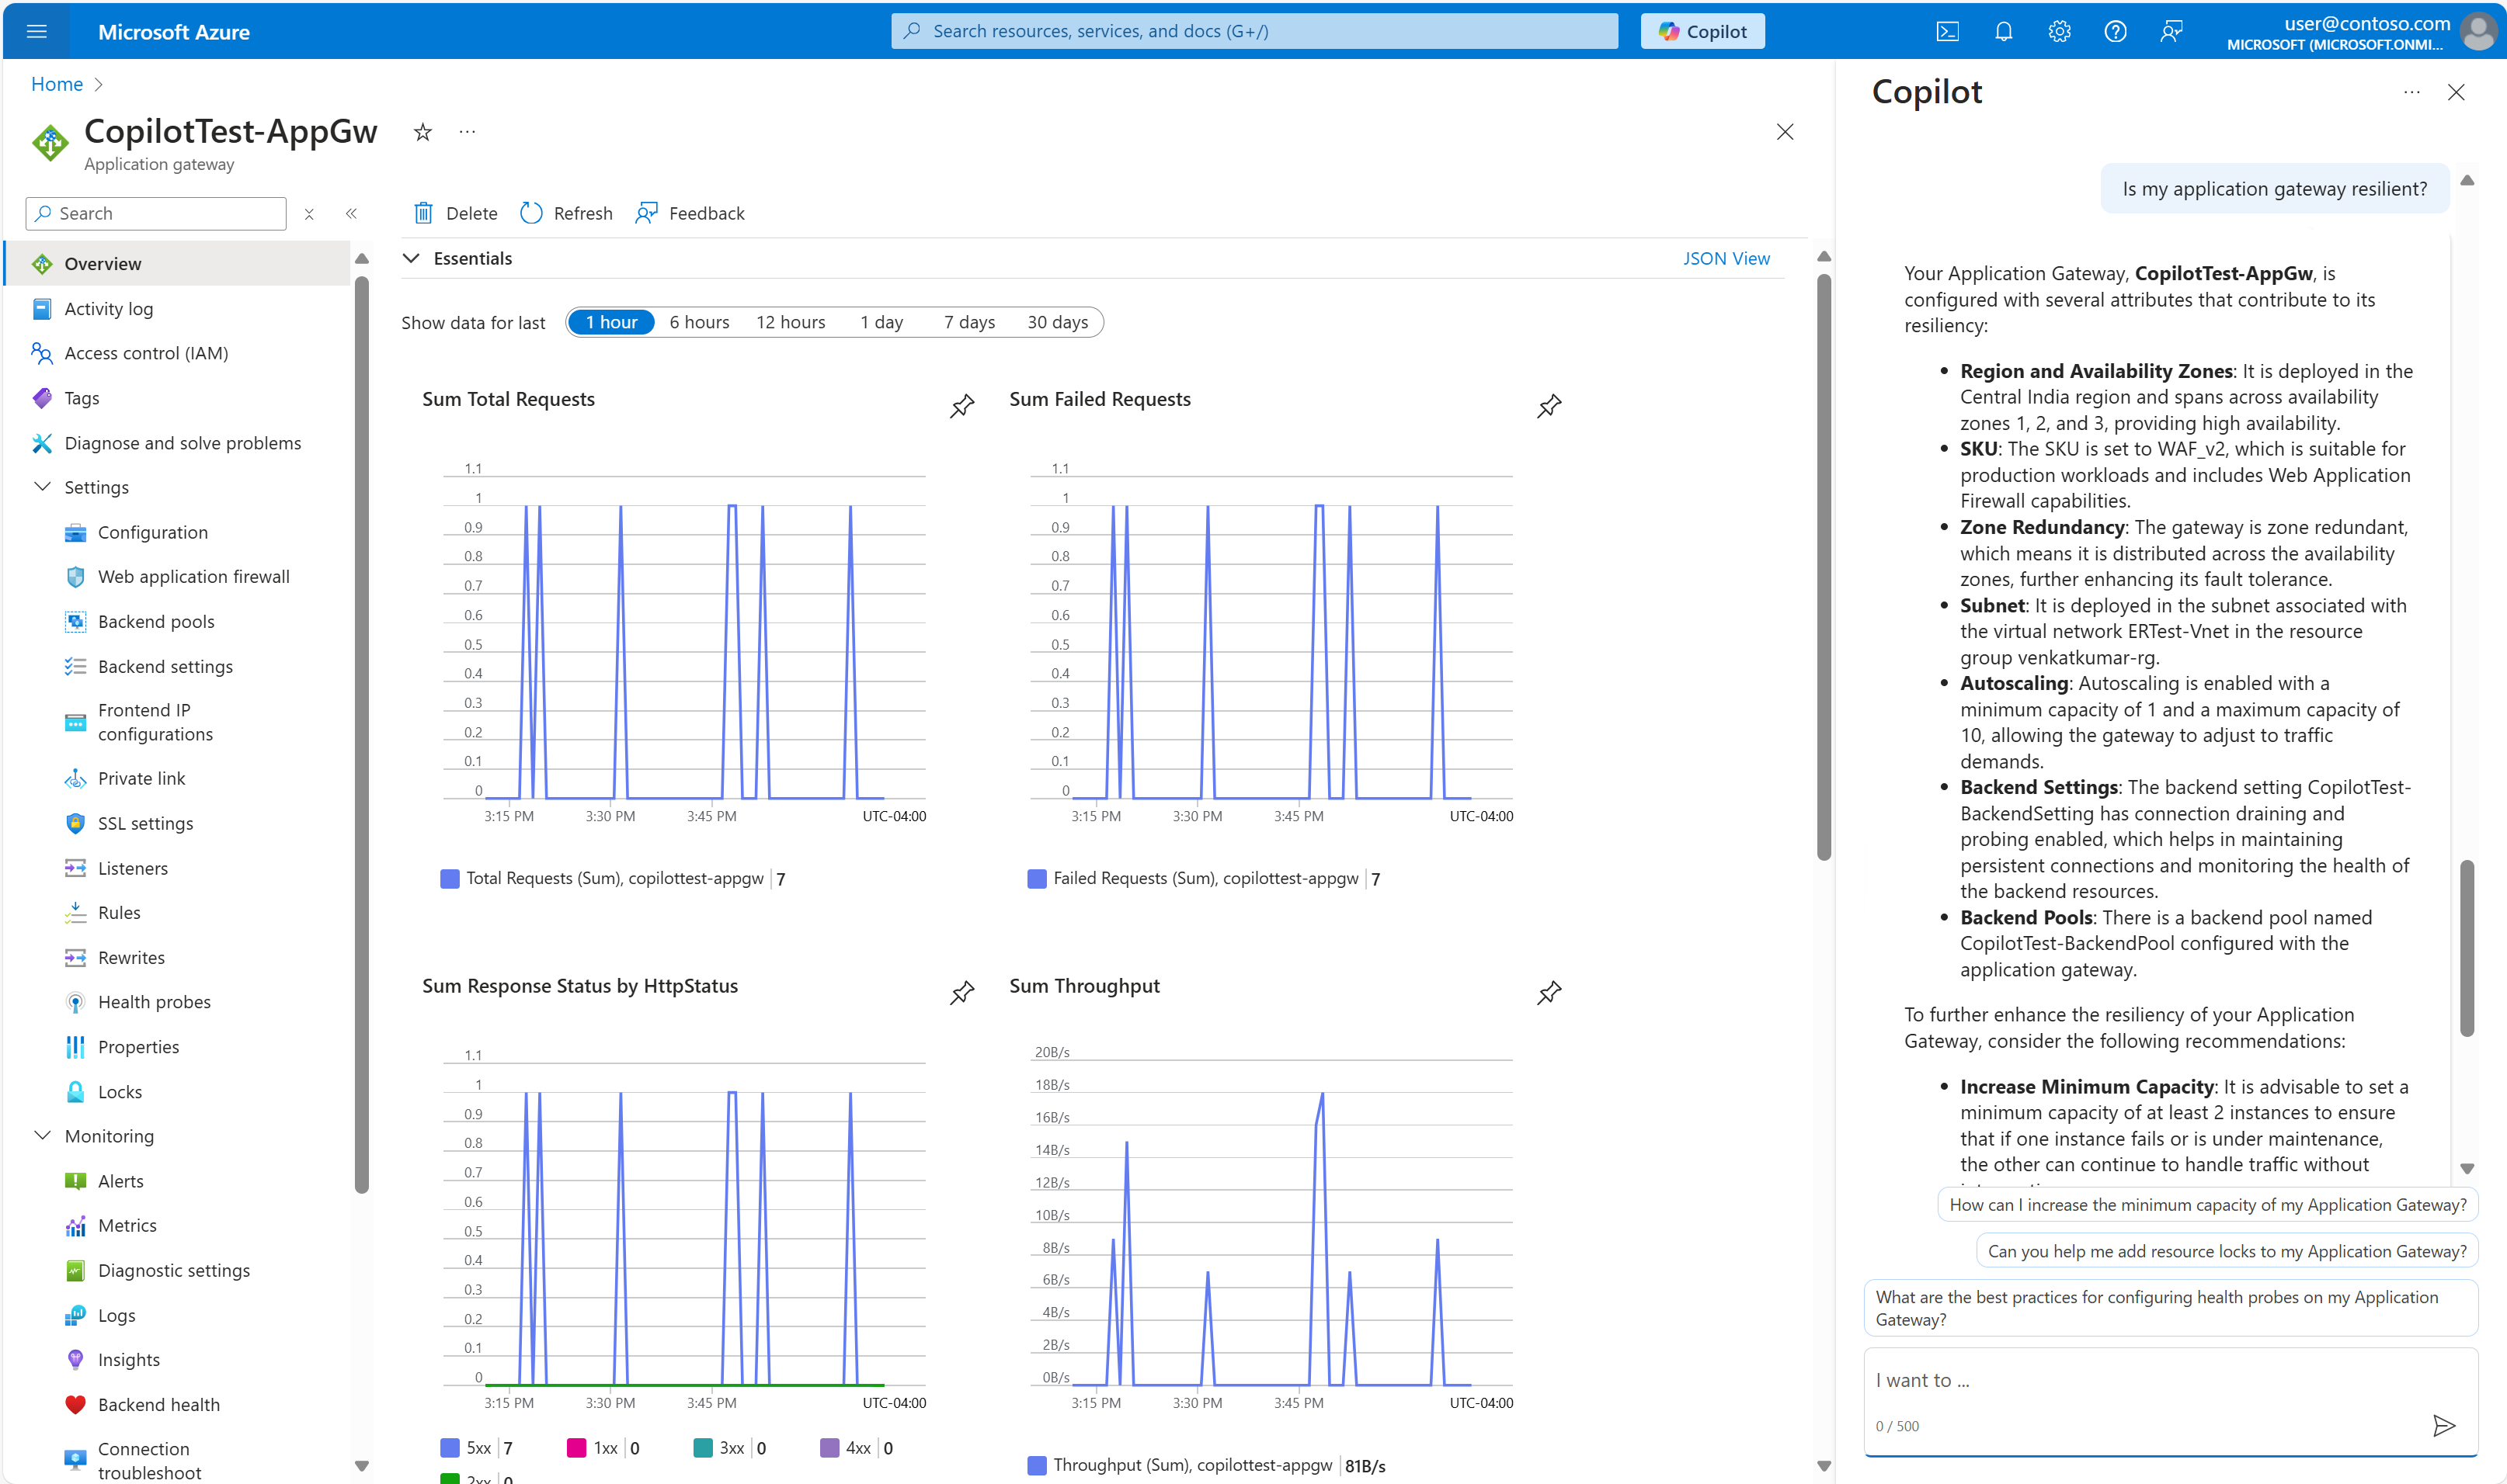Screen dimensions: 2507x1484
Task: Open Cloud Shell from the top bar
Action: click(x=1947, y=31)
